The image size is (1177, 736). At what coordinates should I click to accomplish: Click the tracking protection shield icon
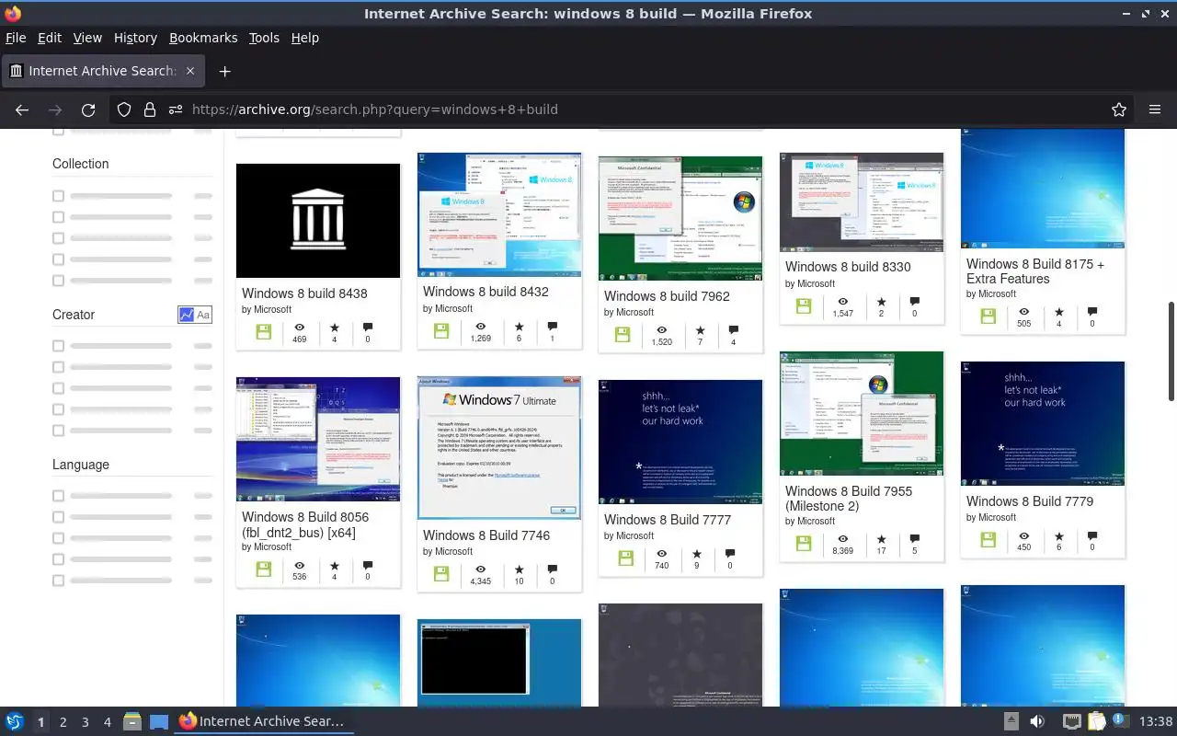(x=124, y=109)
